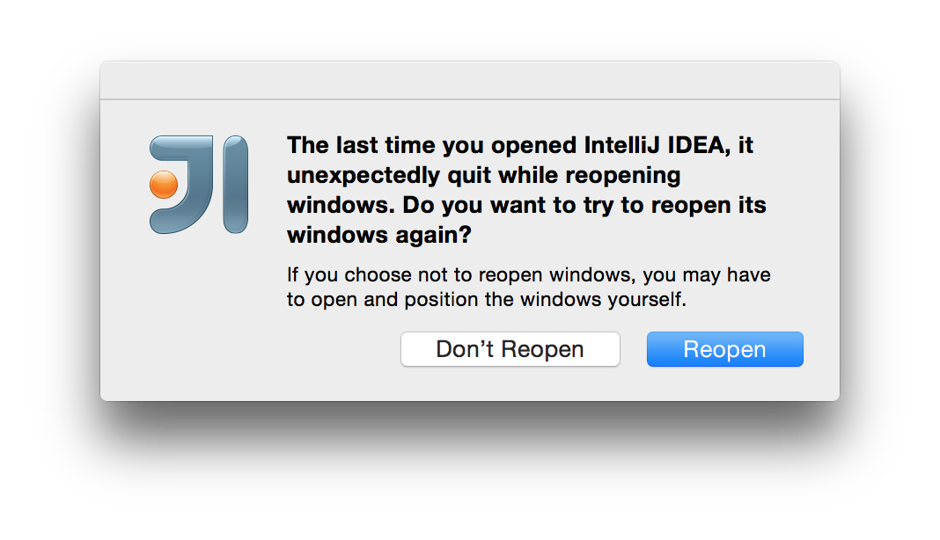Click the line 'unexpectedly quit while reopening'
The height and width of the screenshot is (540, 940).
pos(484,176)
